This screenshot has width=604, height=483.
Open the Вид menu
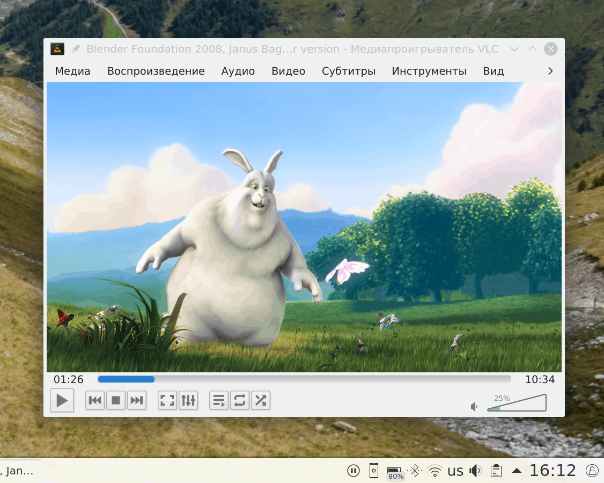tap(493, 71)
